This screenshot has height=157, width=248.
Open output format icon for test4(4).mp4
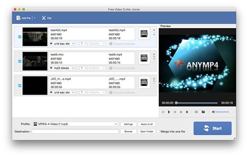144,34
